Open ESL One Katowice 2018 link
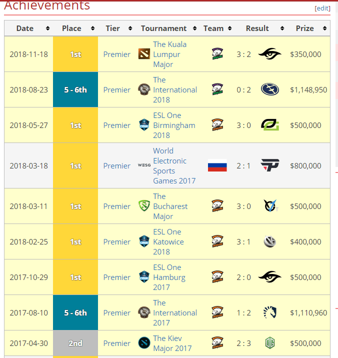The width and height of the screenshot is (338, 358). (168, 242)
